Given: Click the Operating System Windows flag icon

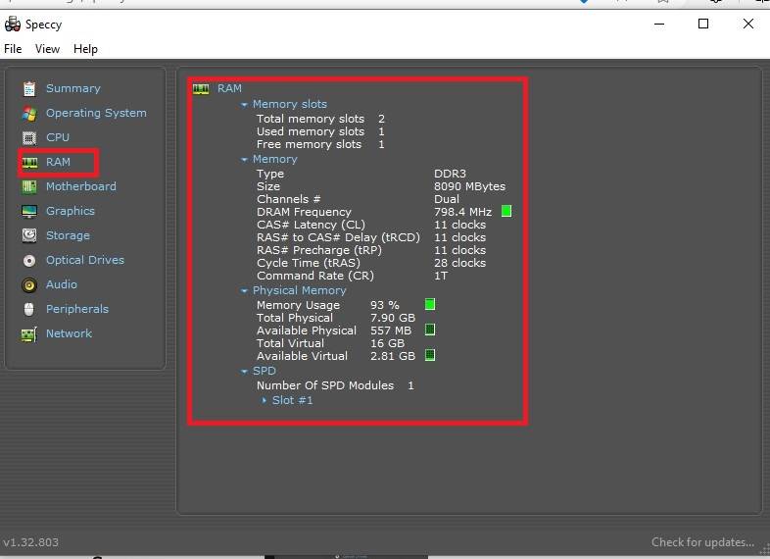Looking at the screenshot, I should click(29, 113).
